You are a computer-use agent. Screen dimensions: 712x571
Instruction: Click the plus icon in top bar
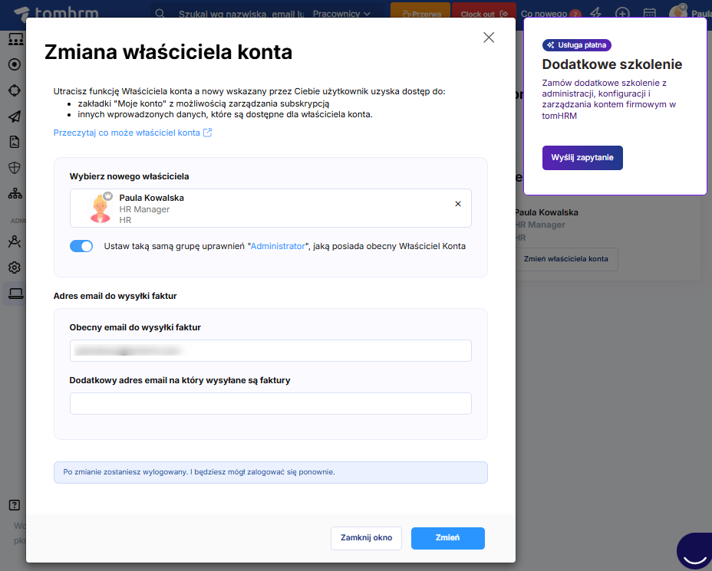[622, 14]
